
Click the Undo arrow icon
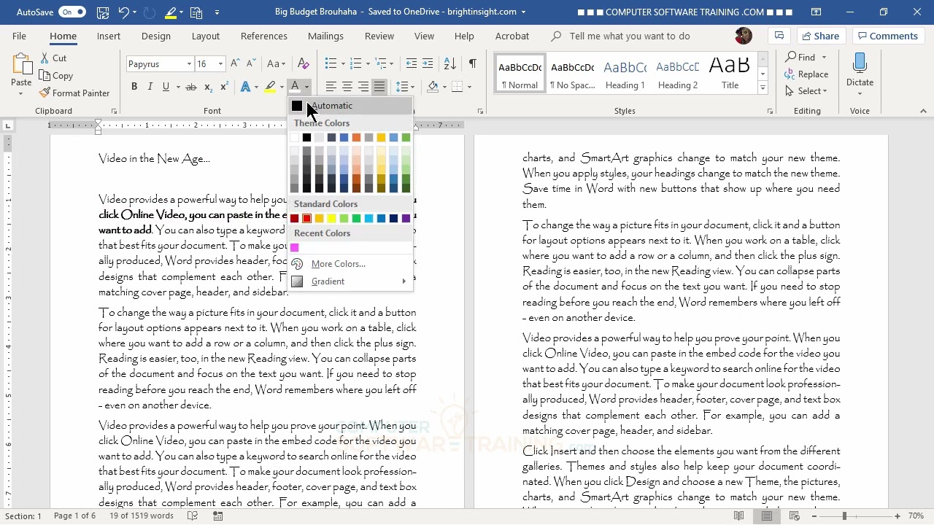[x=123, y=12]
